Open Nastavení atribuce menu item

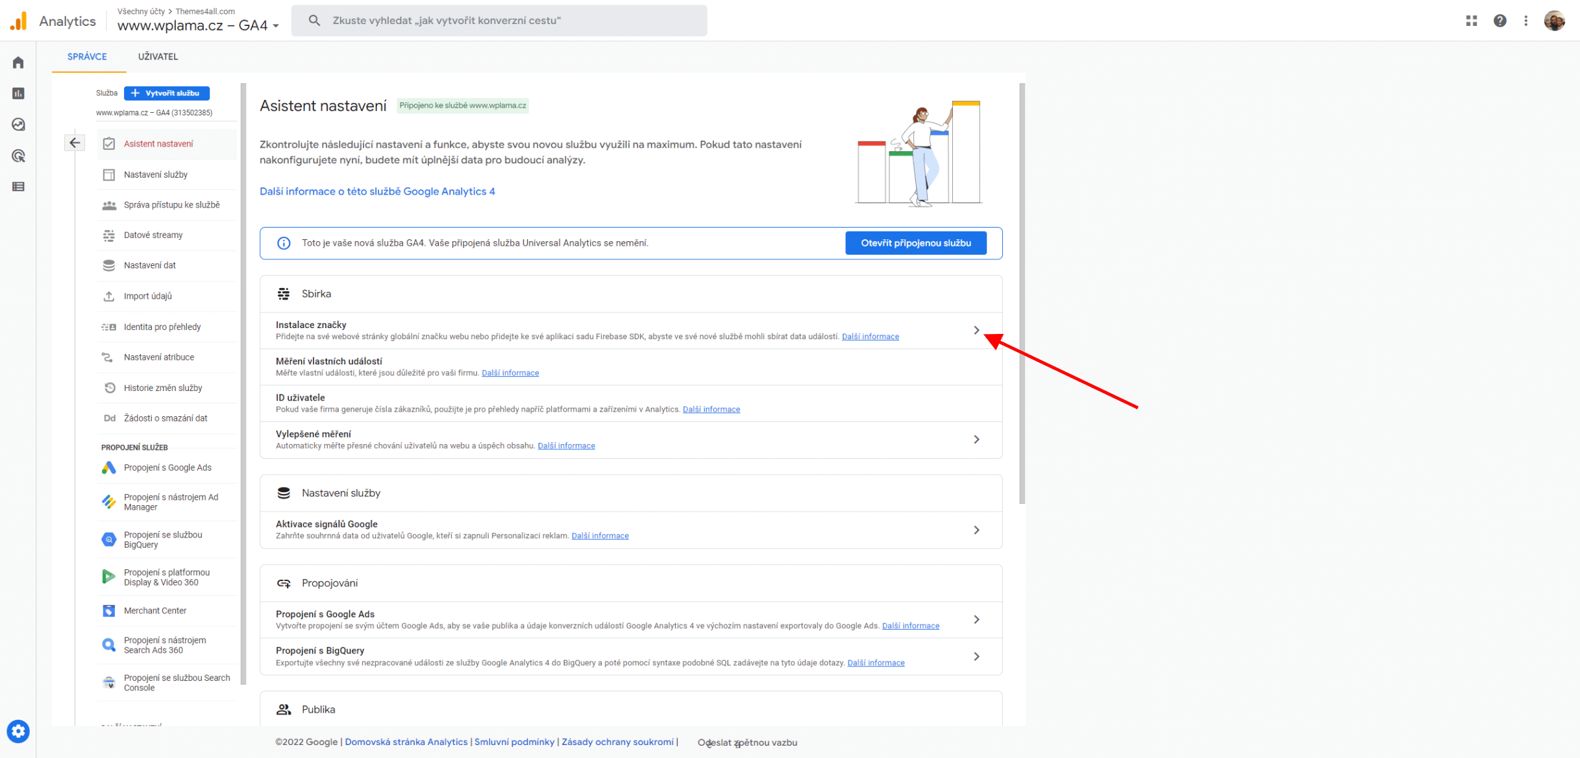tap(167, 357)
